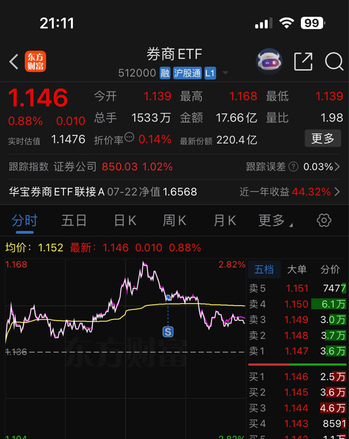The height and width of the screenshot is (439, 349).
Task: Tap the 卖4 row at 1.150
Action: [298, 304]
